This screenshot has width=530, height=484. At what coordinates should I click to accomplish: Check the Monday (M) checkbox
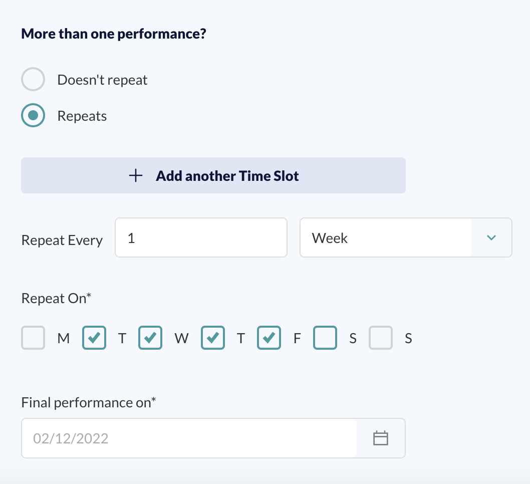coord(33,338)
